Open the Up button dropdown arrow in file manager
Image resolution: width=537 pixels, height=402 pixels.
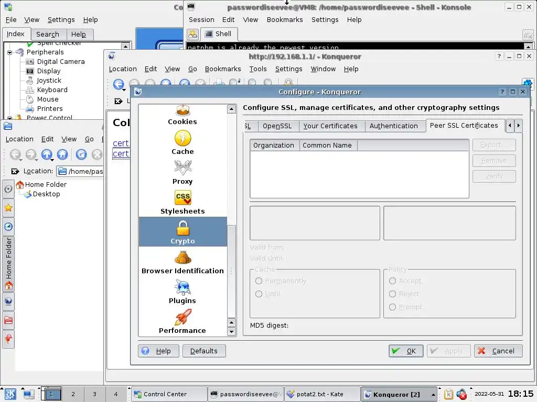pyautogui.click(x=52, y=160)
